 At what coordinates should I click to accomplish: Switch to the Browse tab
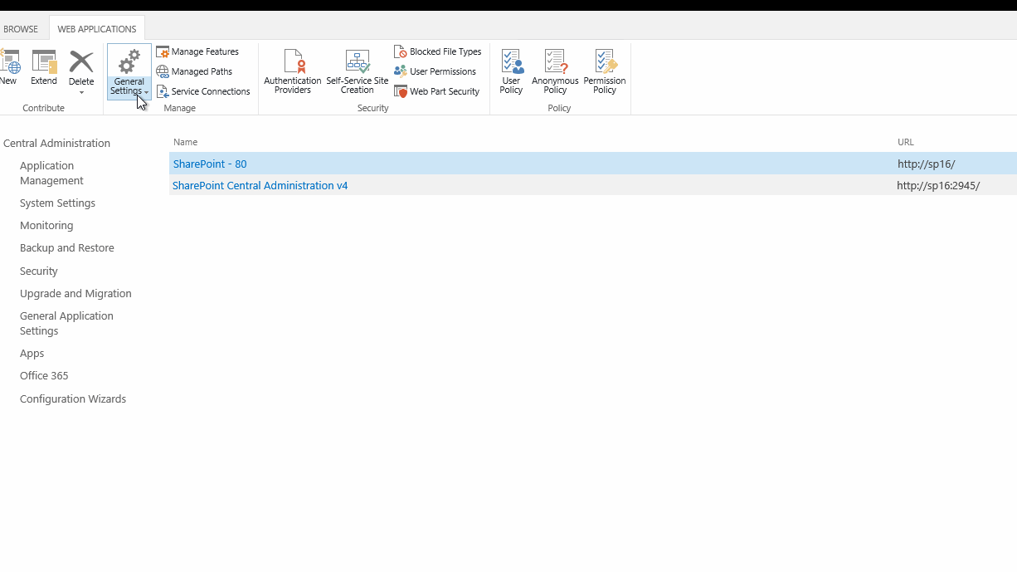[22, 27]
